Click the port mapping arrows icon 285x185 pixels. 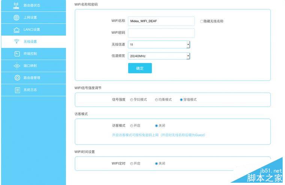17,66
